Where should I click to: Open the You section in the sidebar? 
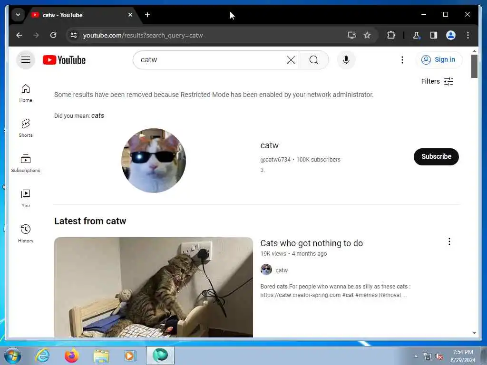tap(26, 199)
